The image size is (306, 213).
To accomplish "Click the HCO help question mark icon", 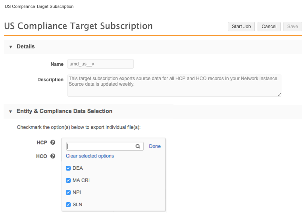I will (53, 156).
